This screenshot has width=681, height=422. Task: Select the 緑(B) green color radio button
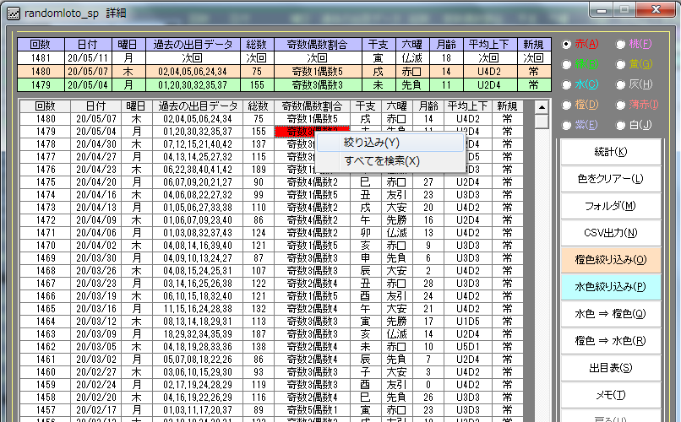point(580,64)
